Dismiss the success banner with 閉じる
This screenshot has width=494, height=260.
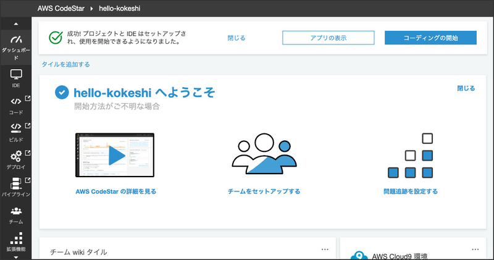click(x=237, y=38)
